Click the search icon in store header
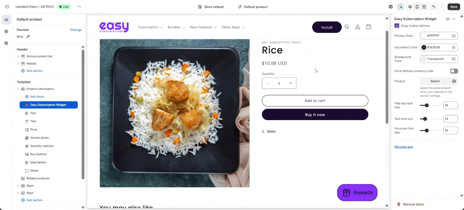 tap(347, 27)
